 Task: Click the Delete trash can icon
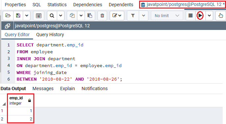point(102,15)
